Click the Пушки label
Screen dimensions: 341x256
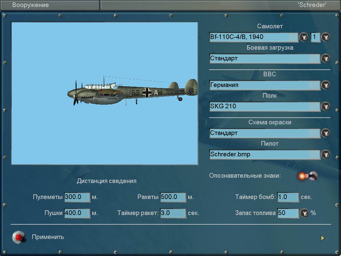pyautogui.click(x=54, y=213)
